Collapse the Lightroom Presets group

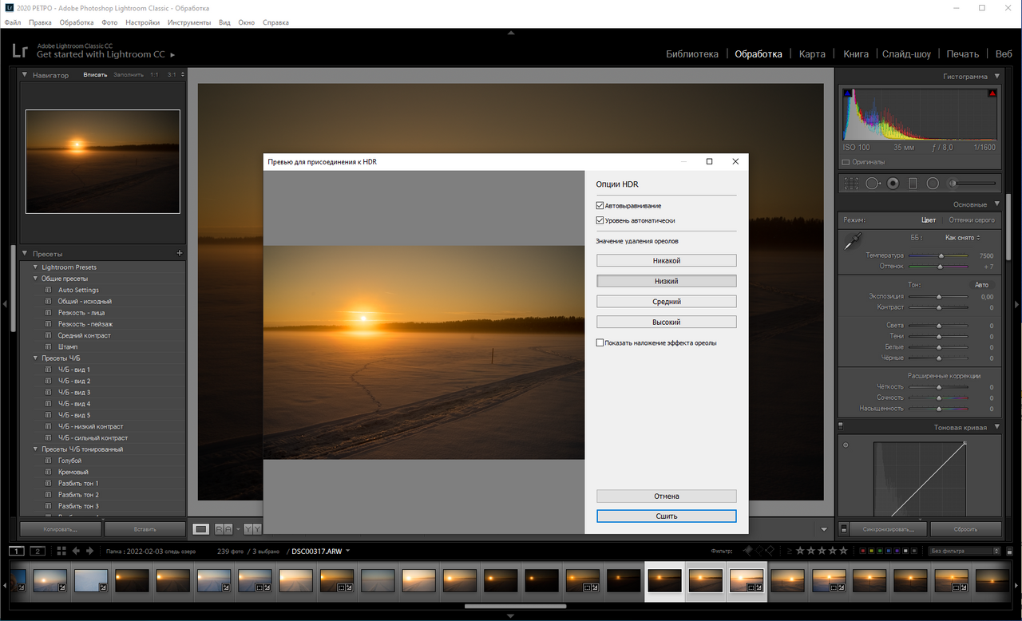pyautogui.click(x=35, y=267)
